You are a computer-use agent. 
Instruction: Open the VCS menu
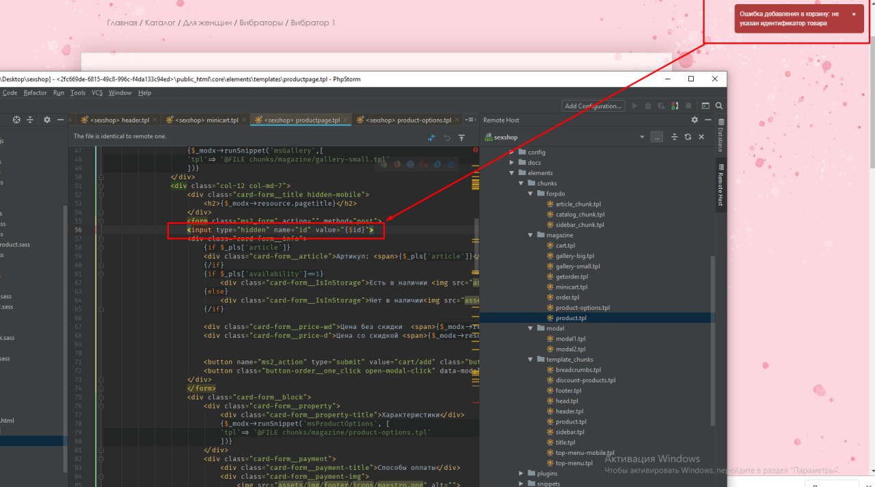coord(97,92)
